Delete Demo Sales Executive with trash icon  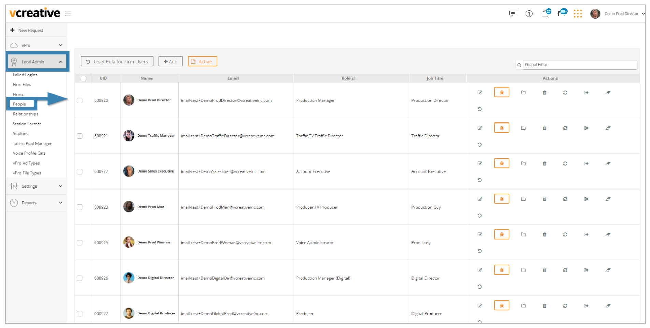click(x=544, y=164)
